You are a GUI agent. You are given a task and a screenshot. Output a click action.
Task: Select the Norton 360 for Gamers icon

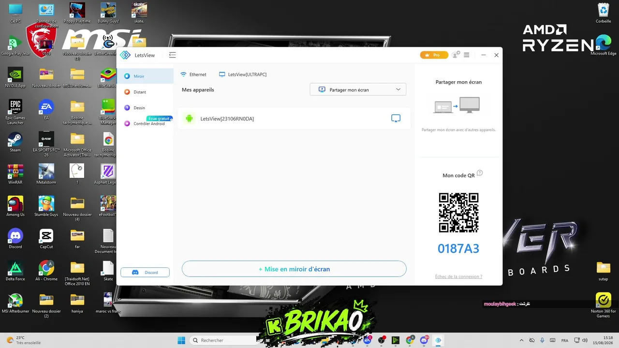tap(604, 306)
